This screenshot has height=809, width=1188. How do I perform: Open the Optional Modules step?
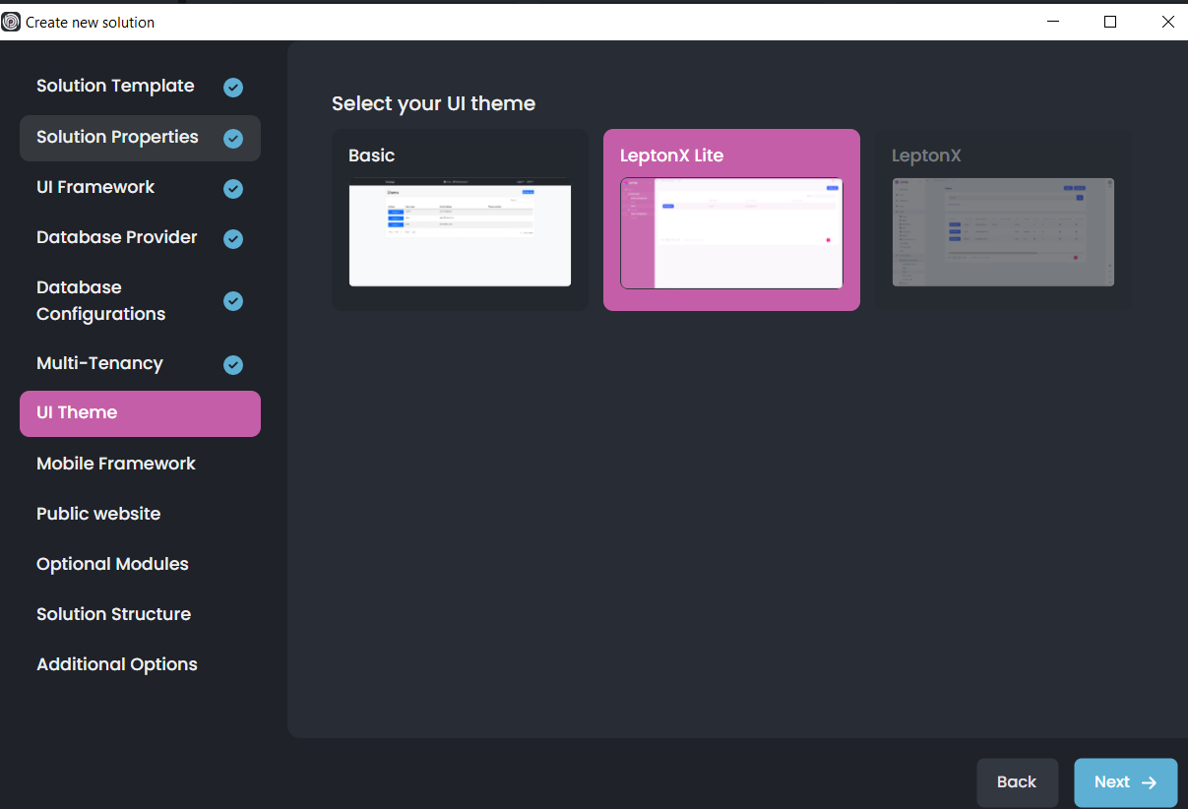coord(140,564)
